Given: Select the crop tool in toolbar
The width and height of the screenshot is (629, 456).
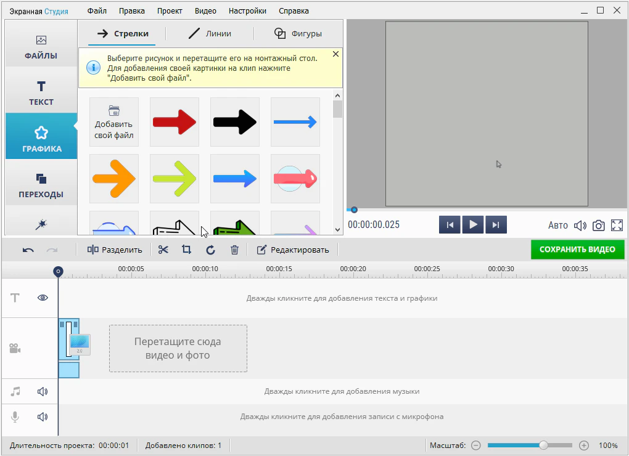Looking at the screenshot, I should click(x=186, y=250).
